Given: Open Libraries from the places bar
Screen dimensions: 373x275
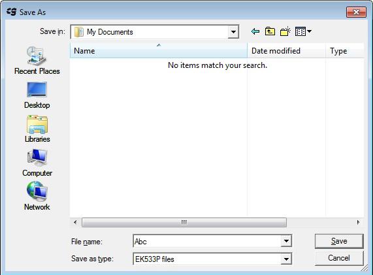Looking at the screenshot, I should coord(37,129).
